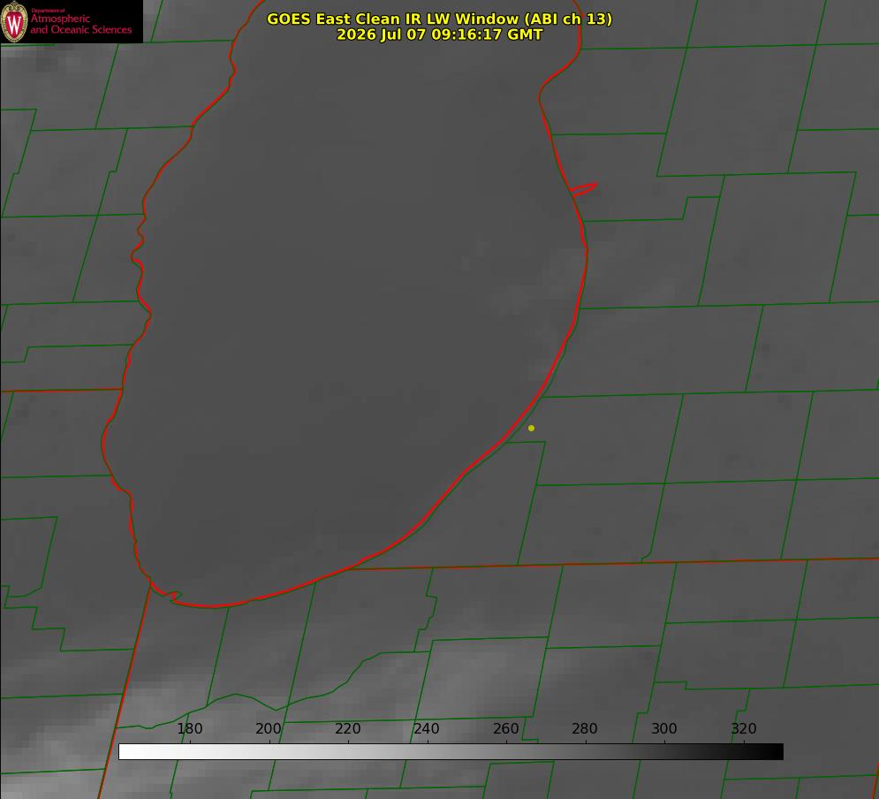Click the yellow dot location marker
Image resolution: width=879 pixels, height=799 pixels.
click(x=531, y=428)
